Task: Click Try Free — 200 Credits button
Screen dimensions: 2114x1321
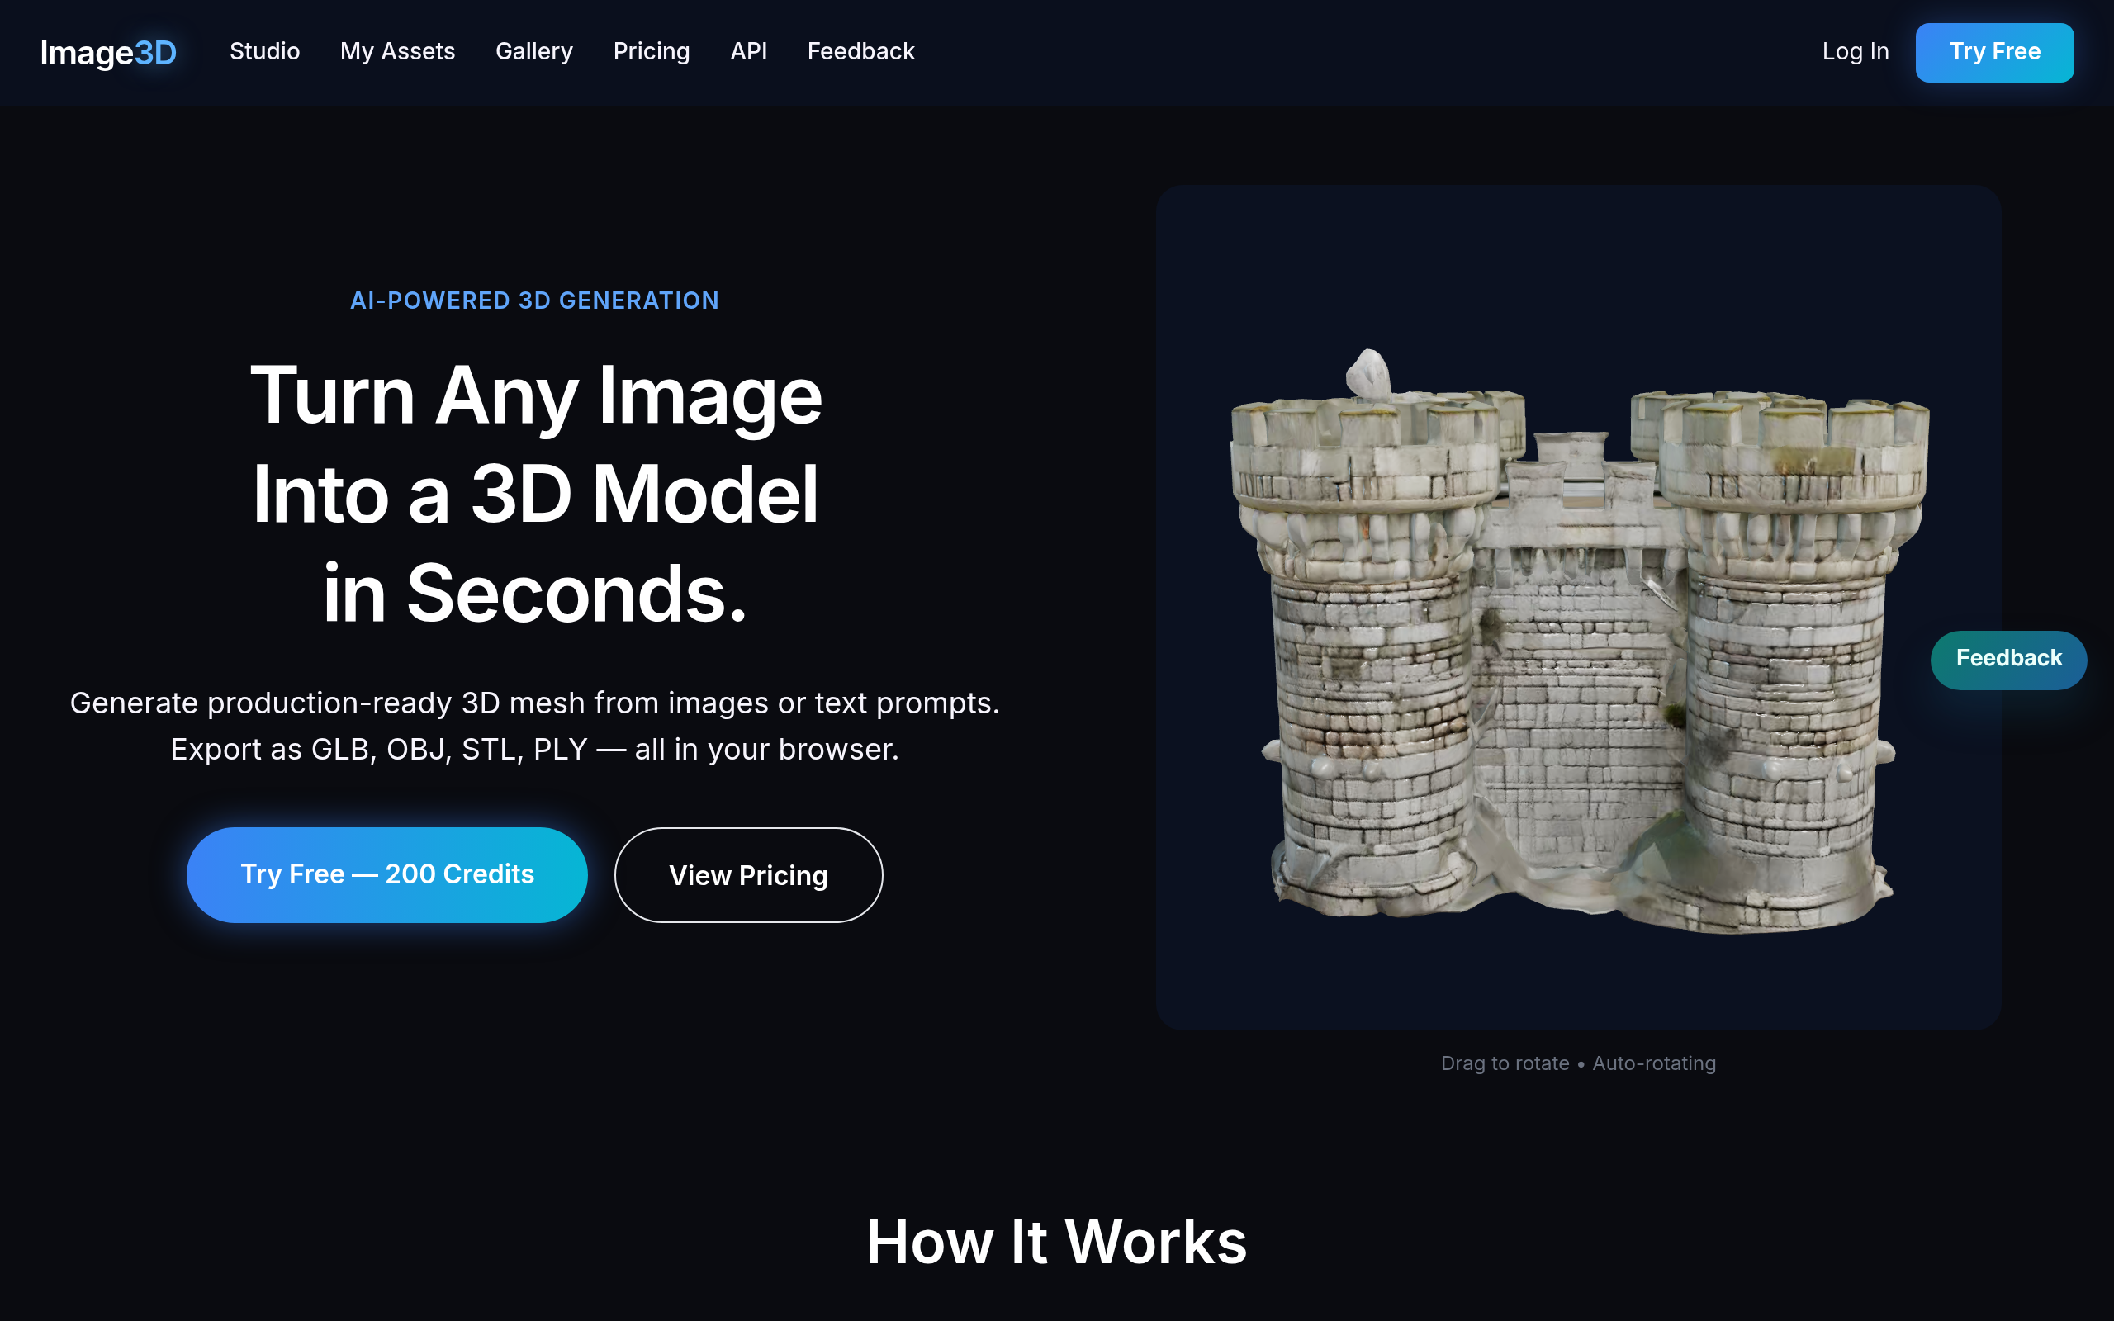Action: [387, 874]
